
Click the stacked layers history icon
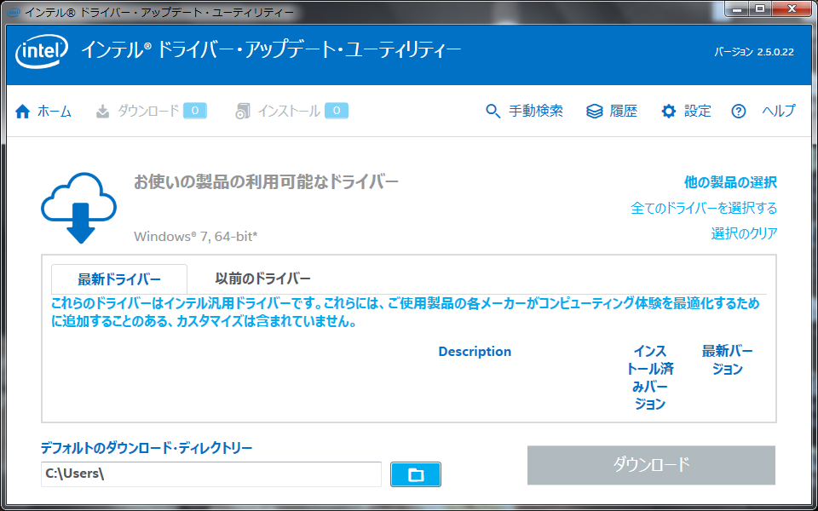[595, 111]
